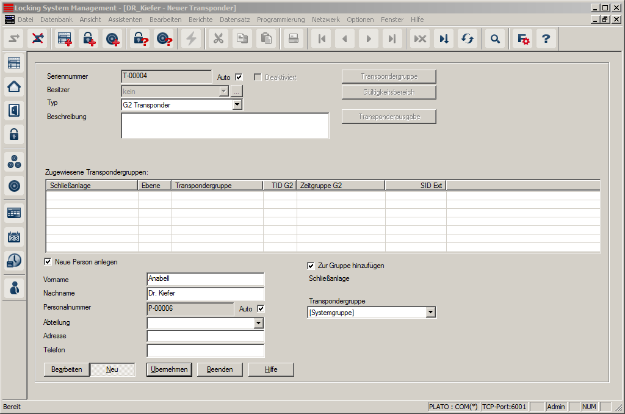Disable the Neue Person anlegen checkbox
The image size is (625, 414).
(x=48, y=261)
